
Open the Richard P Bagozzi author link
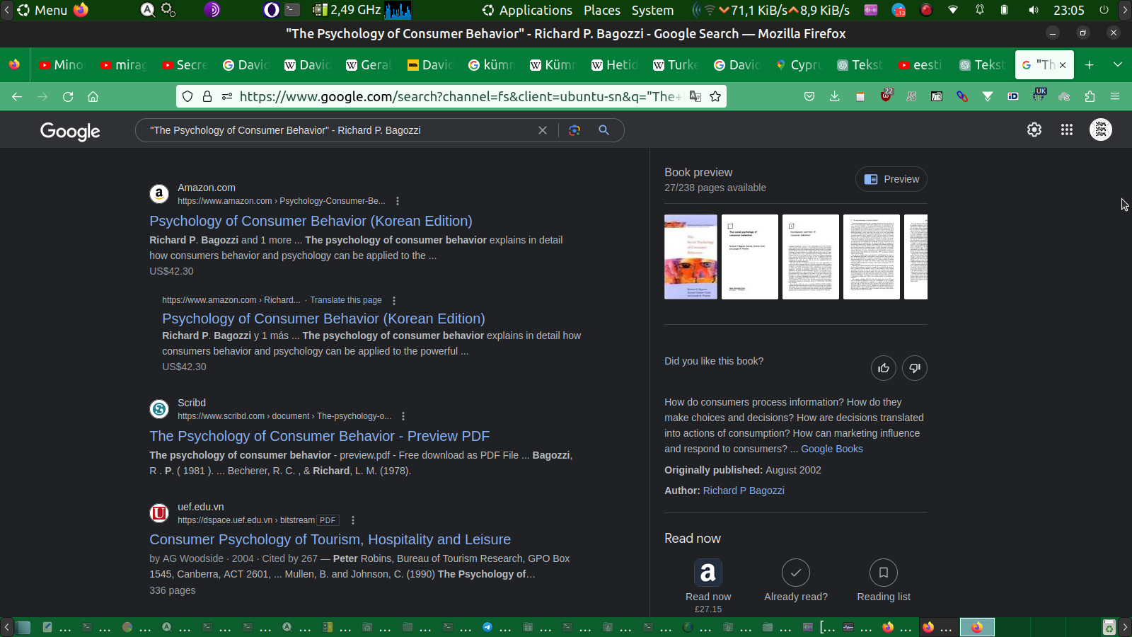pos(744,490)
